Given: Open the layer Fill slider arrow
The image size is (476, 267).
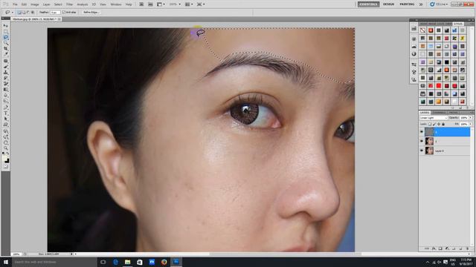Looking at the screenshot, I should pos(471,124).
